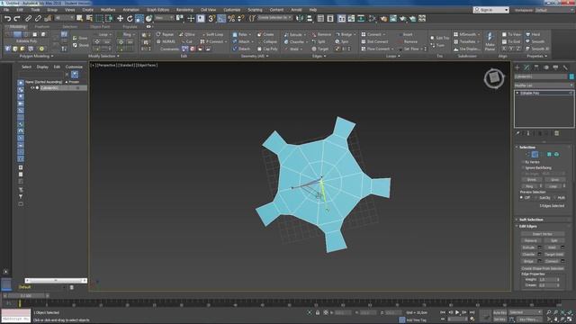Open the Workspaces Default dropdown

[553, 10]
